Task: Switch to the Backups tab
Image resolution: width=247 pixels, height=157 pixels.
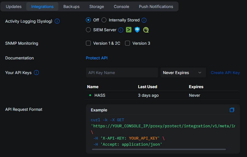Action: click(x=71, y=6)
